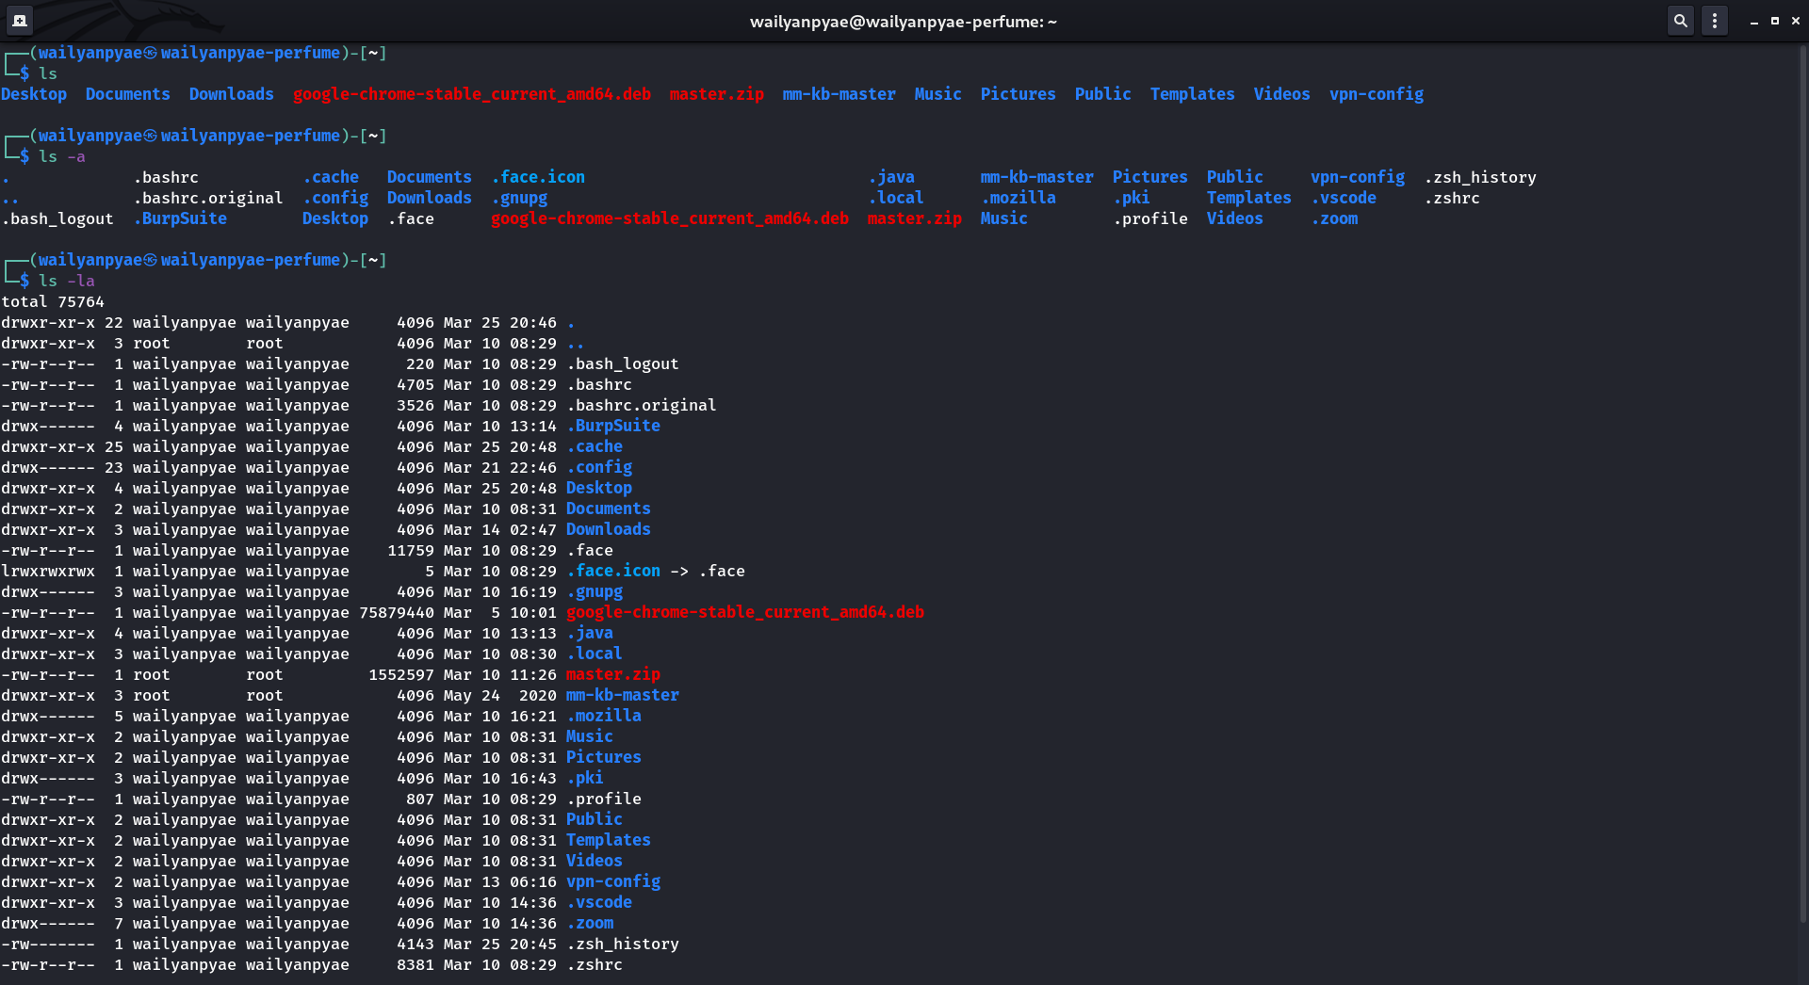1809x985 pixels.
Task: Select .BurpSuite in the ls -a output
Action: pos(180,218)
